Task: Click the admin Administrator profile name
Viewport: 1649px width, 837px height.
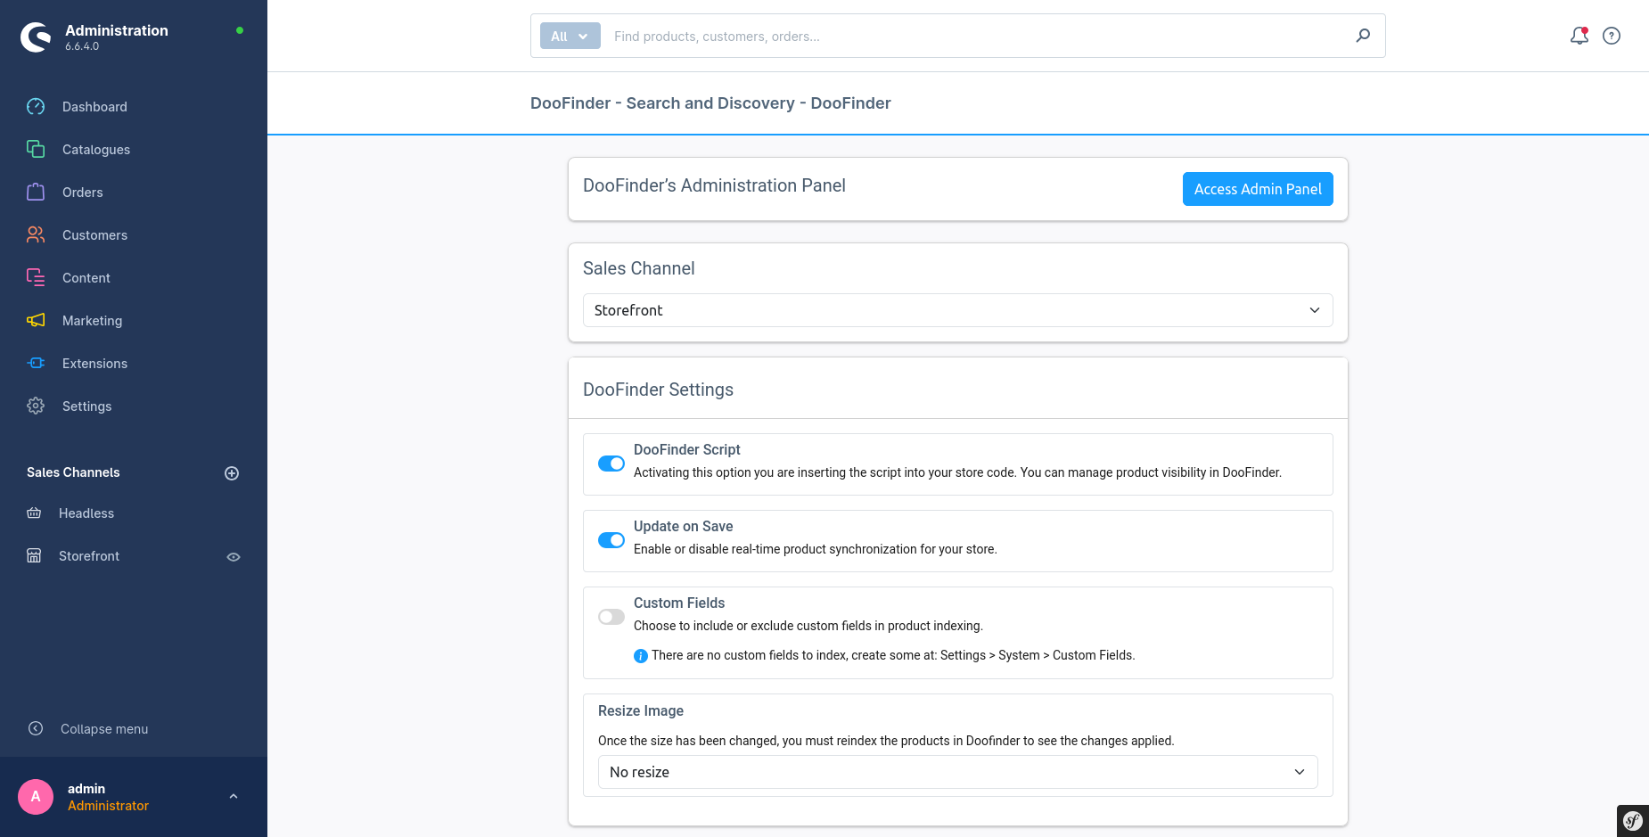Action: [x=108, y=797]
